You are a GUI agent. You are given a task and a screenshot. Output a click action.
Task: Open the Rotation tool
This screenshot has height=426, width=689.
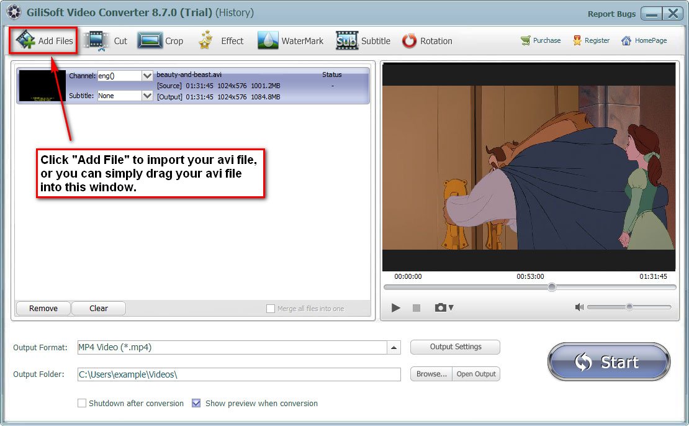(x=427, y=41)
